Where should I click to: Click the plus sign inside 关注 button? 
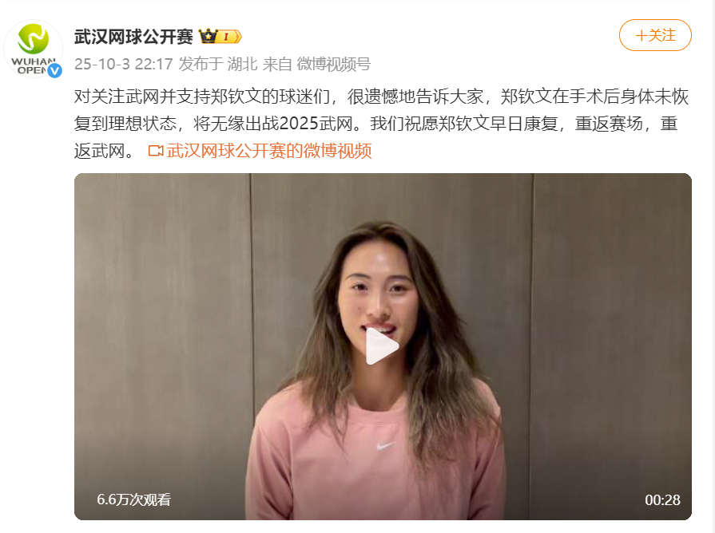pyautogui.click(x=642, y=36)
